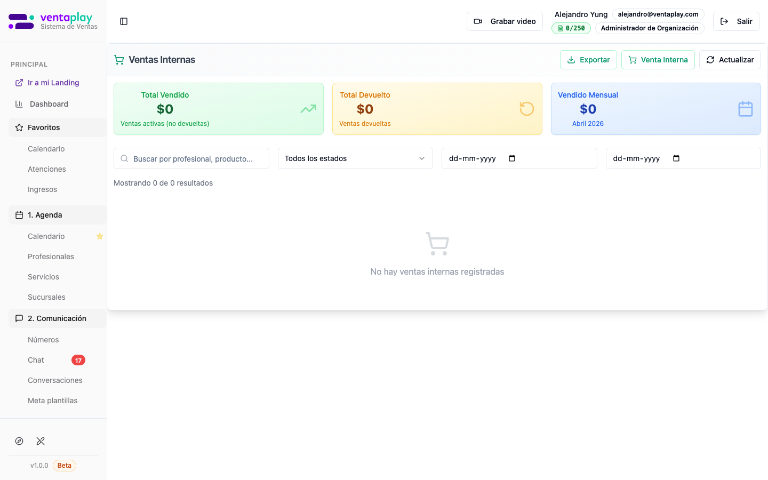Image resolution: width=768 pixels, height=480 pixels.
Task: Click the crossed tools icon in sidebar footer
Action: 41,441
